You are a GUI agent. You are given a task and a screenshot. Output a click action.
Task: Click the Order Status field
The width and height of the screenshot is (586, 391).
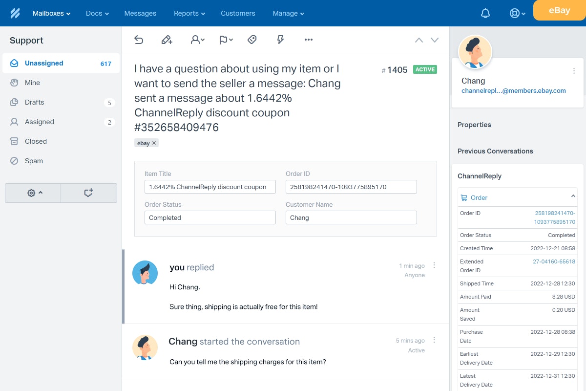tap(210, 217)
